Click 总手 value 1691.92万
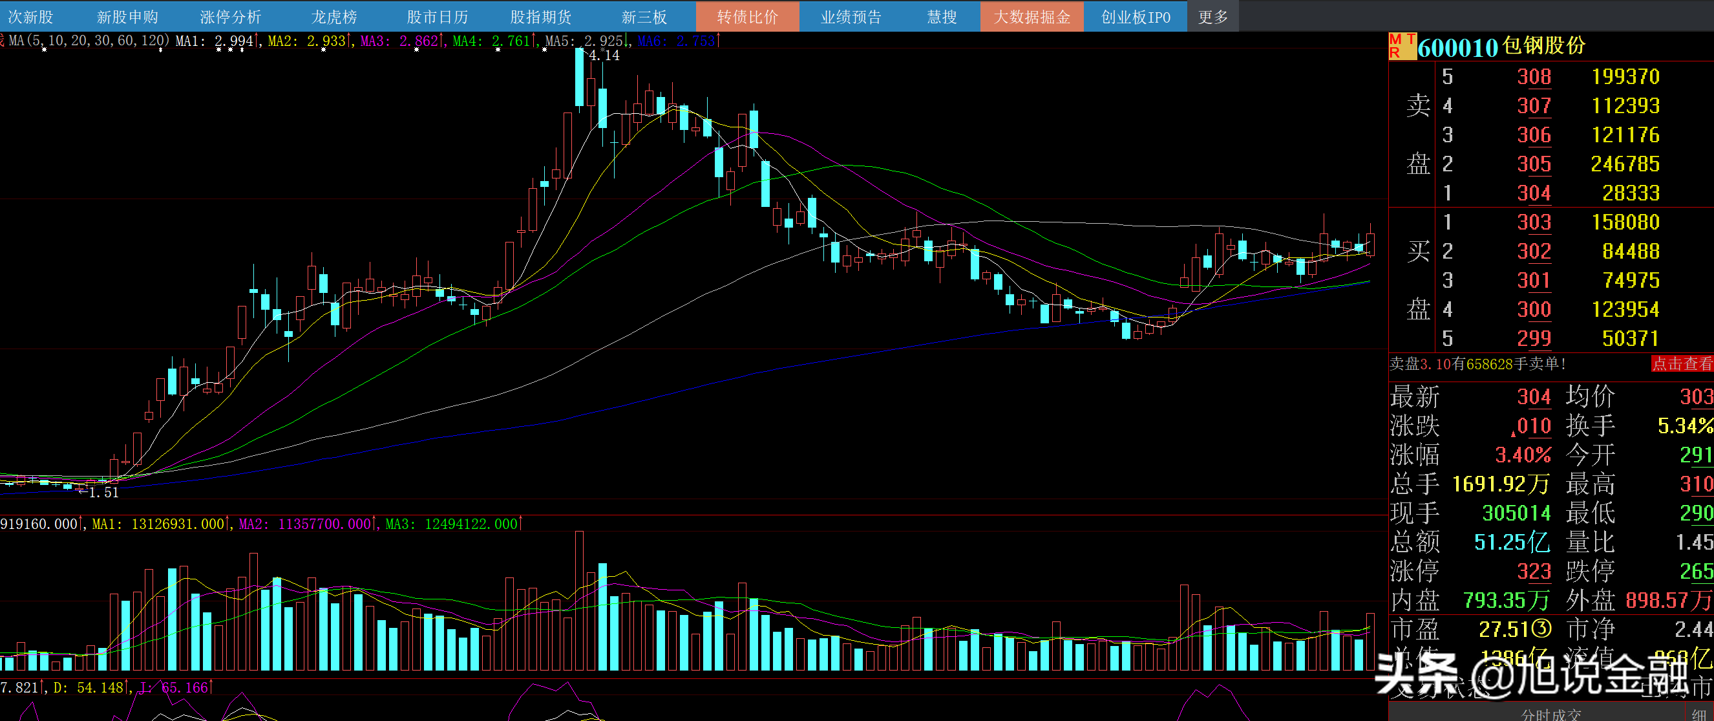 tap(1501, 484)
